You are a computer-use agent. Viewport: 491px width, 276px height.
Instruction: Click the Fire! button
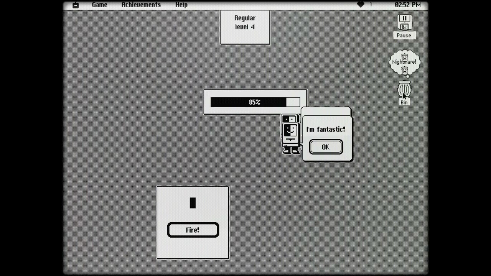click(x=193, y=230)
